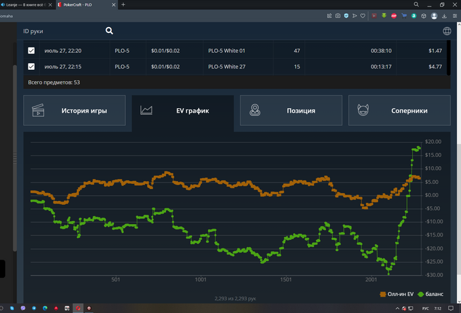
Task: Open the browser sidebar settings menu icon
Action: pos(454,16)
